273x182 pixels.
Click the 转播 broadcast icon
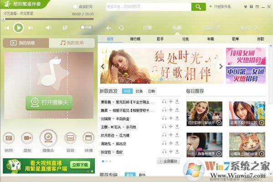tap(88, 138)
